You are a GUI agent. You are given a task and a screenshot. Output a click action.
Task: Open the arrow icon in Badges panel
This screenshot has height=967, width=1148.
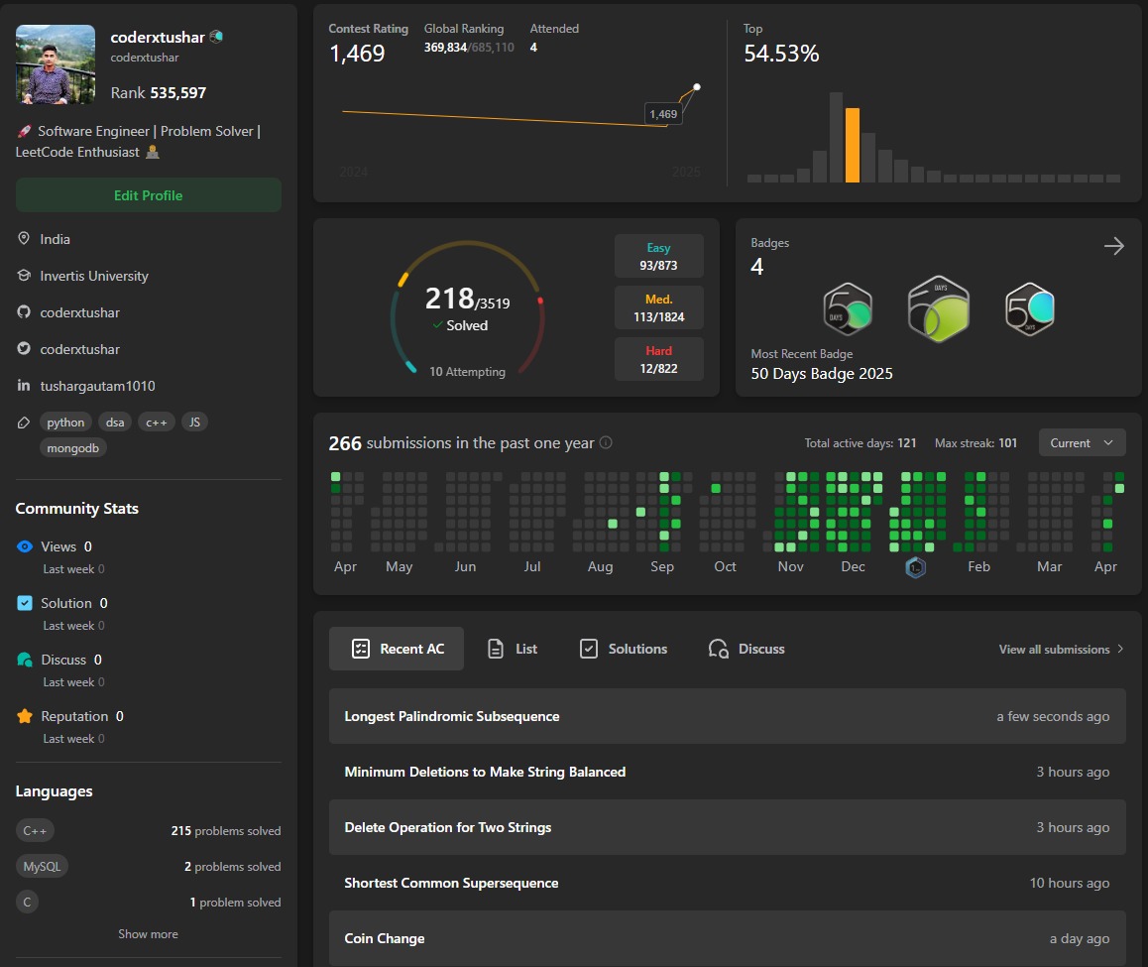pyautogui.click(x=1113, y=246)
